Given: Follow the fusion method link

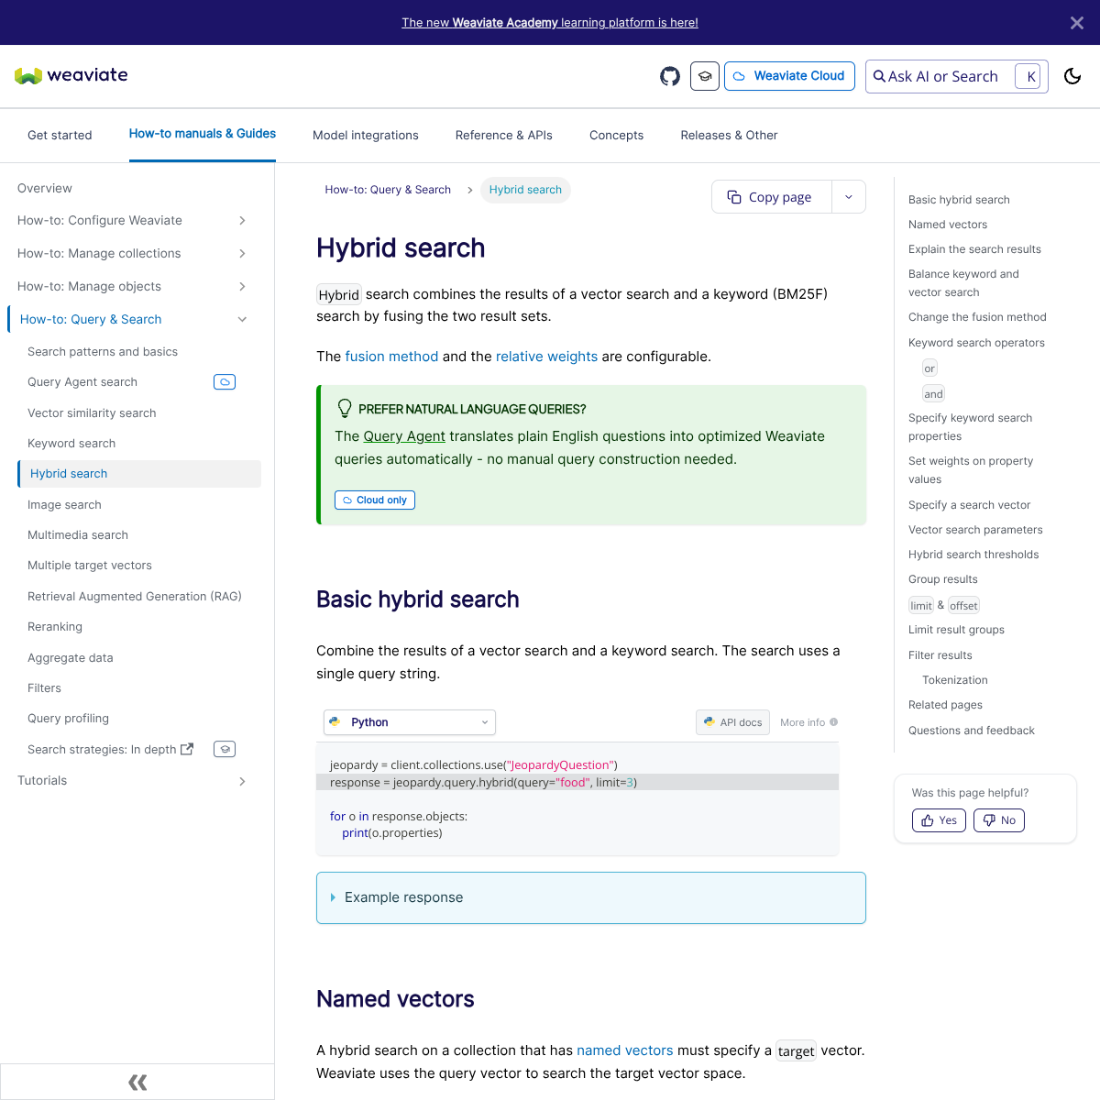Looking at the screenshot, I should pos(391,357).
